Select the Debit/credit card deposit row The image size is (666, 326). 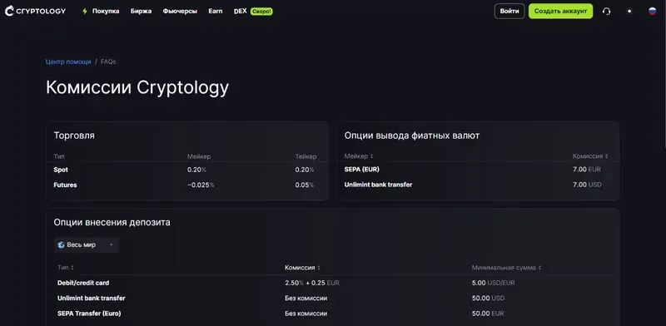tap(332, 283)
